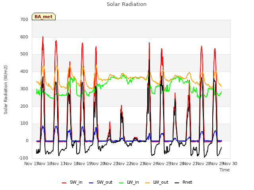Click the 700 y-axis tick label
The image size is (254, 190).
pos(24,19)
